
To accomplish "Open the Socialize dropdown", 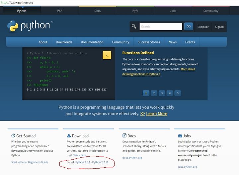I will [203, 27].
